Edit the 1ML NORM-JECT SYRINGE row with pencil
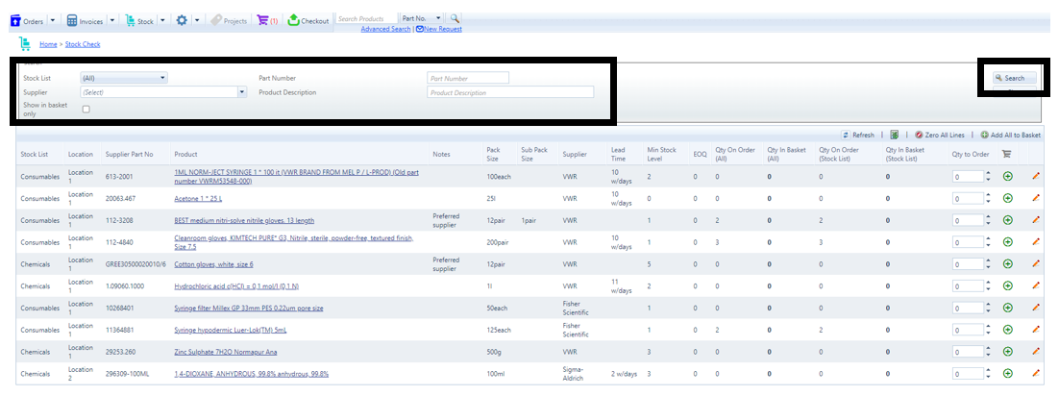 pyautogui.click(x=1035, y=177)
